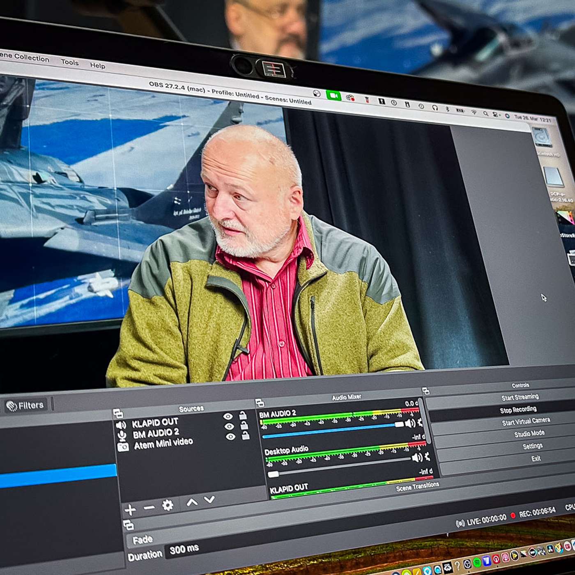Screen dimensions: 575x575
Task: Add a new source with the plus icon
Action: [130, 510]
